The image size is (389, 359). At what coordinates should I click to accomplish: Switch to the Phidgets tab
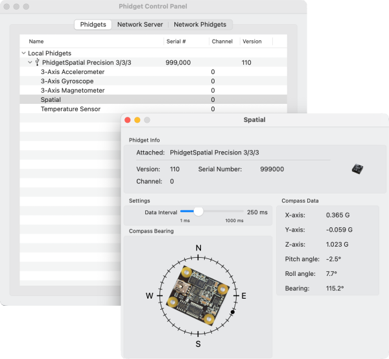pyautogui.click(x=93, y=25)
